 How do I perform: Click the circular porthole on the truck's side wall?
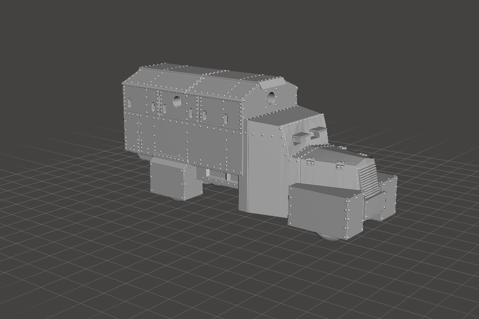[x=177, y=101]
